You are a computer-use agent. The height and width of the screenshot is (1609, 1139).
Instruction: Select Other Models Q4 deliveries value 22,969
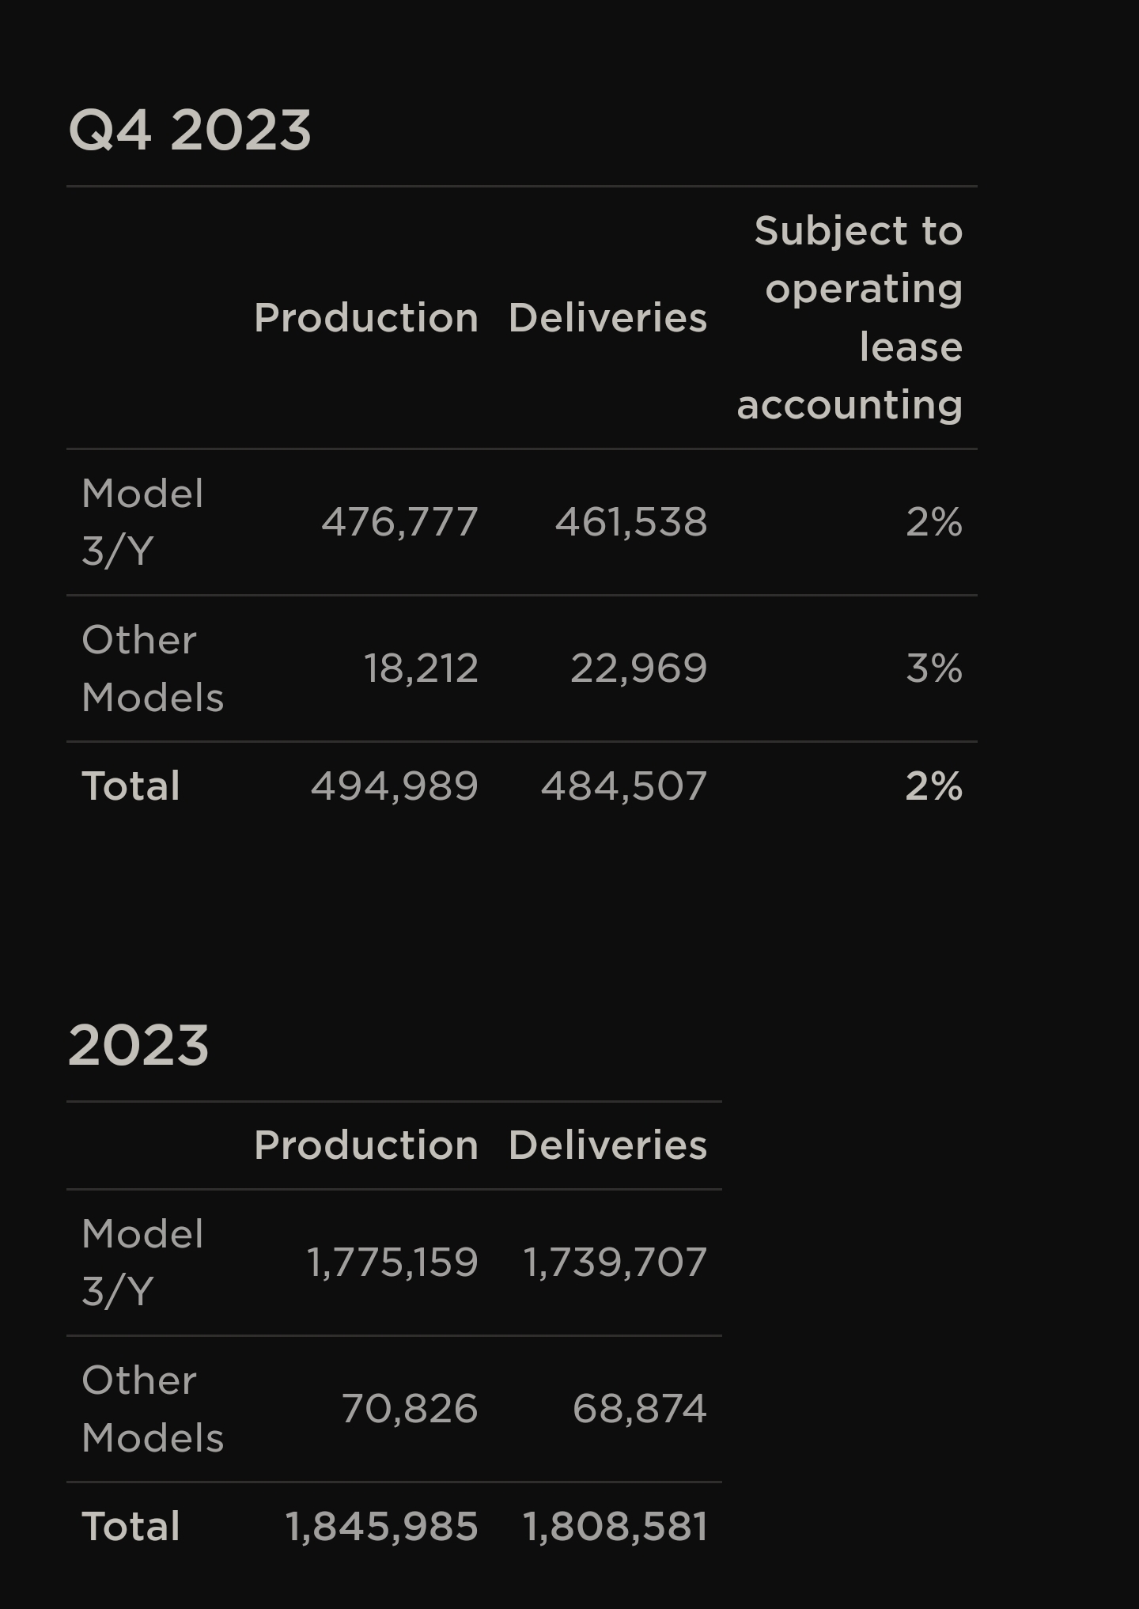click(638, 668)
